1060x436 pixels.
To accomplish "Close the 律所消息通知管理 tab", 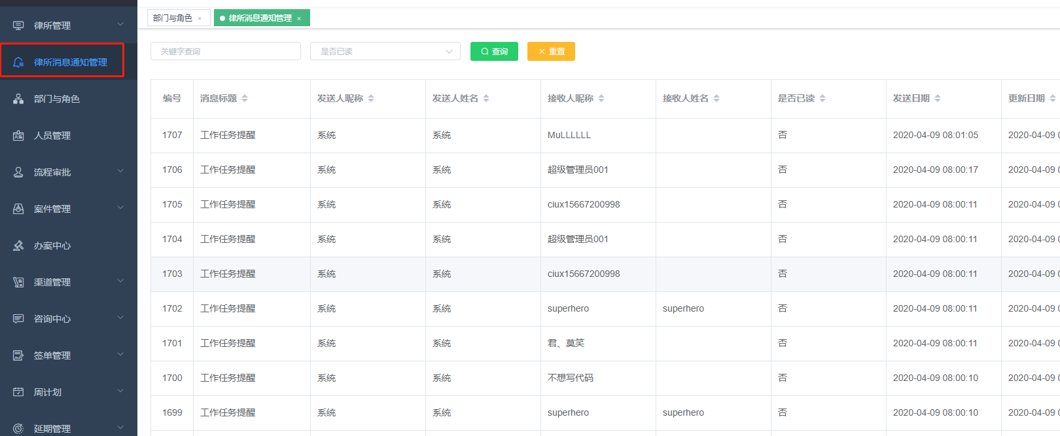I will pos(299,18).
